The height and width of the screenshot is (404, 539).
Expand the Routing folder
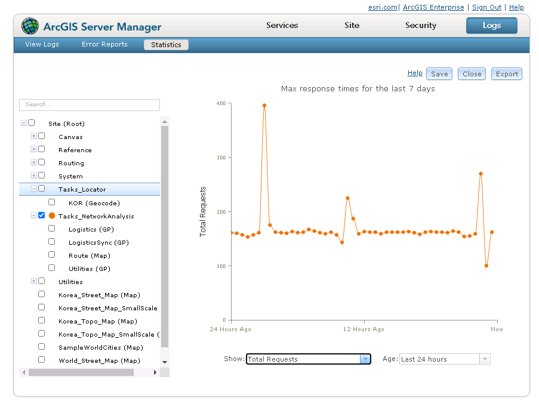coord(33,162)
